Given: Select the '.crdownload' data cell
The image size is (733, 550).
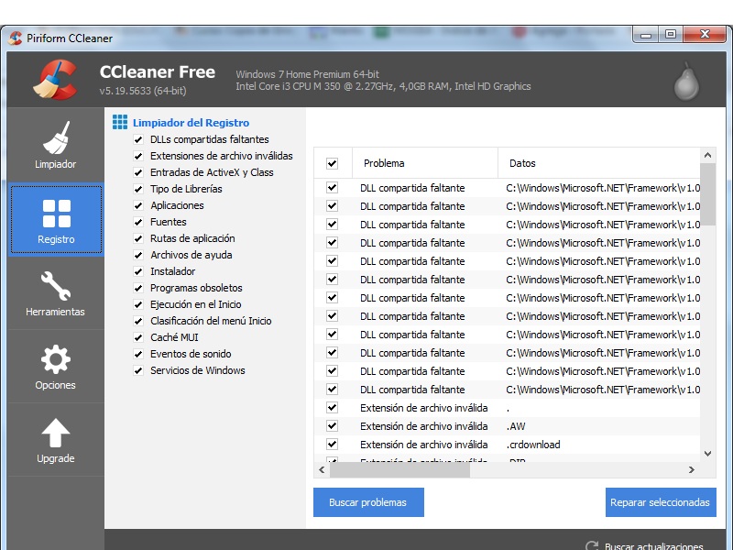Looking at the screenshot, I should (533, 445).
